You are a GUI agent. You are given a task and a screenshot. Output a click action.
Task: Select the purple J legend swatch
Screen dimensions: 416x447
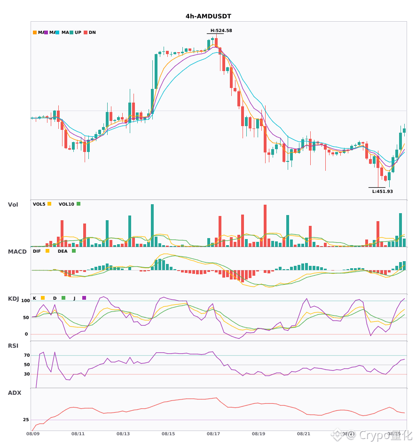tap(84, 298)
